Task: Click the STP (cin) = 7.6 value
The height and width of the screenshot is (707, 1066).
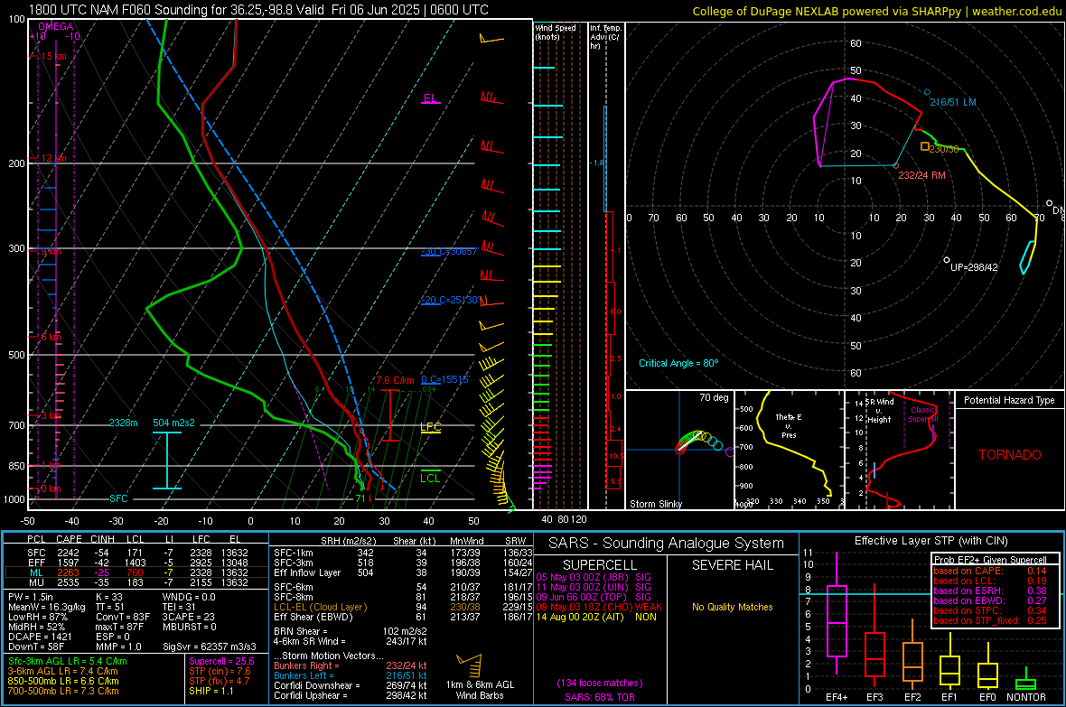Action: (220, 671)
